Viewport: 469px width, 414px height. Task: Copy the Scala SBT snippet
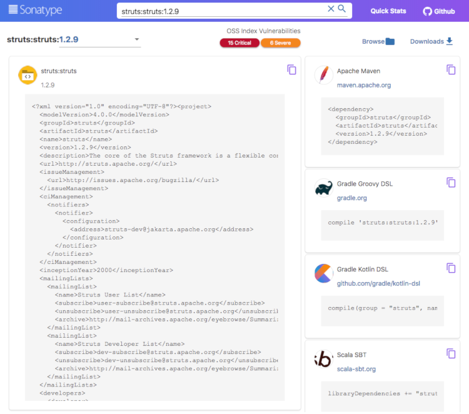coord(451,353)
